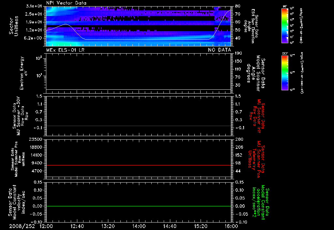
Task: Click the DEF color scale bar
Action: pos(285,73)
